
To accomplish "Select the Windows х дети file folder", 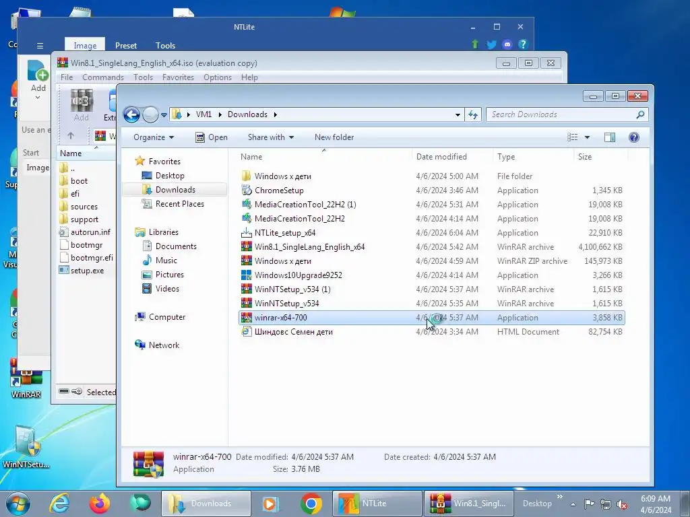I will click(431, 176).
